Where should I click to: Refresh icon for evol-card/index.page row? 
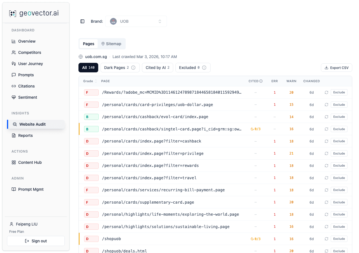click(326, 117)
